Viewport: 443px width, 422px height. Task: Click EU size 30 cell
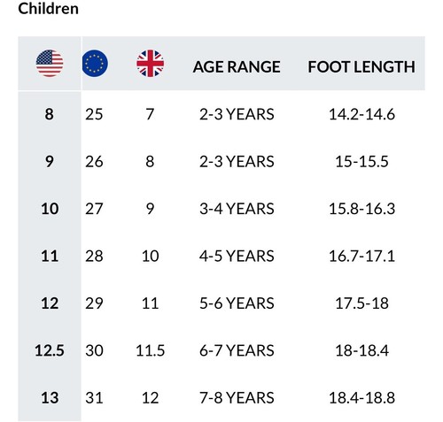(x=94, y=350)
